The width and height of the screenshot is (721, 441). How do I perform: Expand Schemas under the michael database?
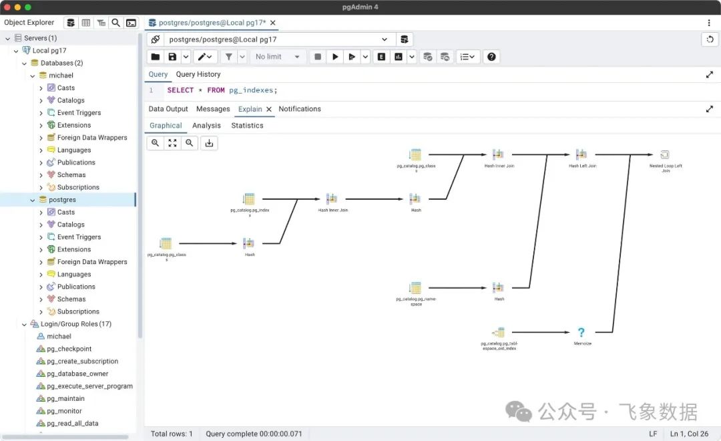coord(41,175)
